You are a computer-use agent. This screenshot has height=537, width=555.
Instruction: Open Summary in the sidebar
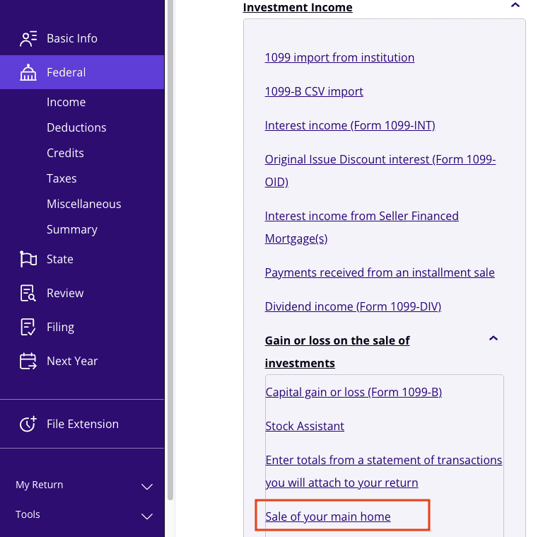72,229
